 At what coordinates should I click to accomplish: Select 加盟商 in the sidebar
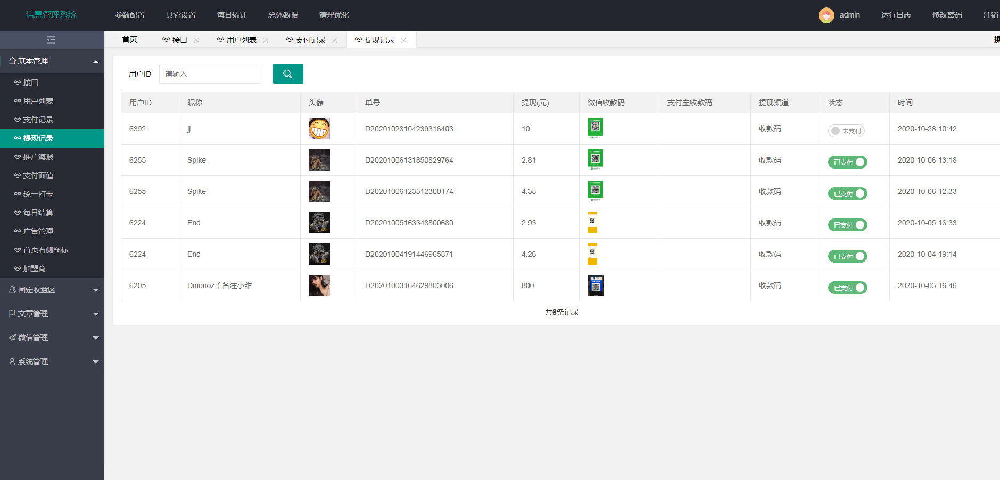(52, 268)
